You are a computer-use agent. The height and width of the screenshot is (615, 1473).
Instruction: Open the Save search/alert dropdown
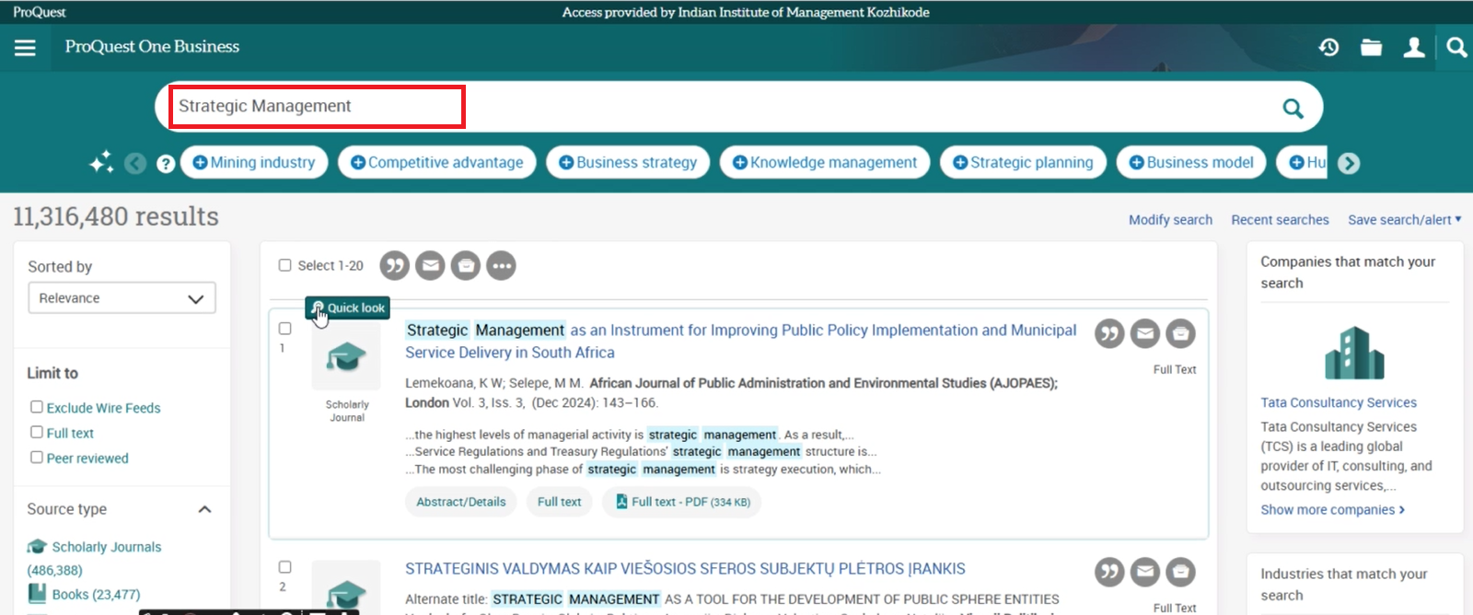(1403, 220)
